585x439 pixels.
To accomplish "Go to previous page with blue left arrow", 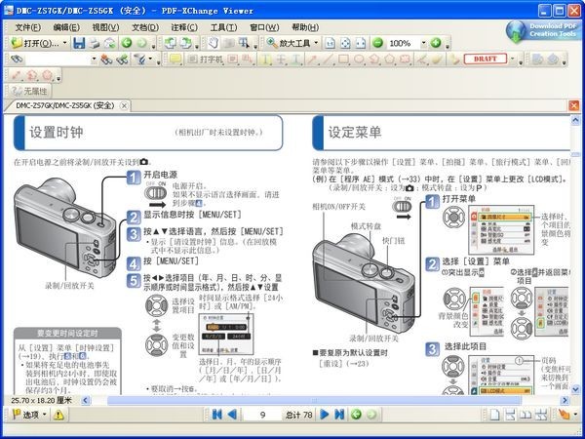I will click(232, 415).
